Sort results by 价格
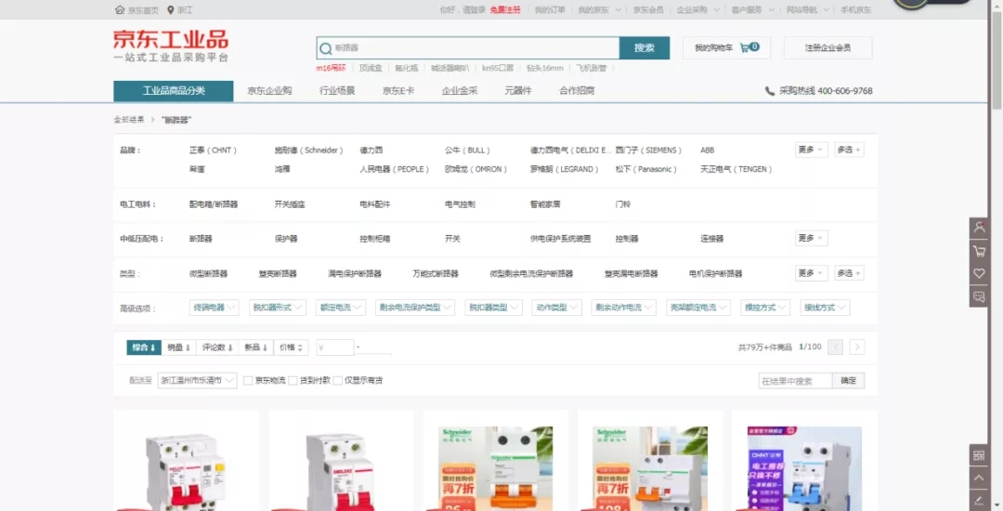The height and width of the screenshot is (511, 1003). [x=292, y=347]
